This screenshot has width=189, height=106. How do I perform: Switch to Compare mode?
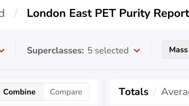[x=66, y=92]
